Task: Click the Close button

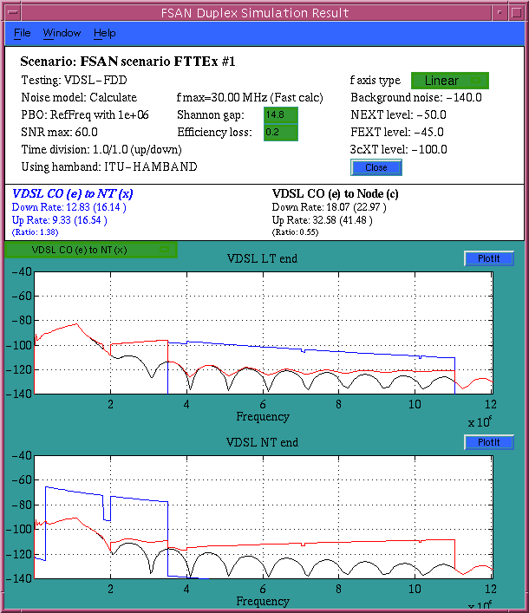Action: click(x=376, y=167)
